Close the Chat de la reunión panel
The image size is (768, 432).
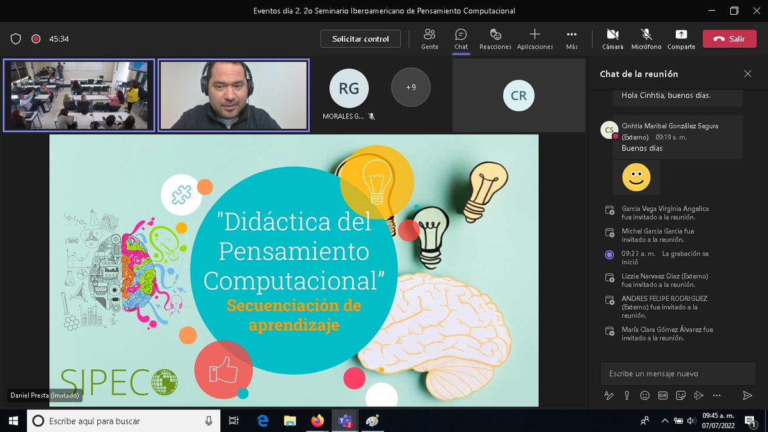pos(748,74)
